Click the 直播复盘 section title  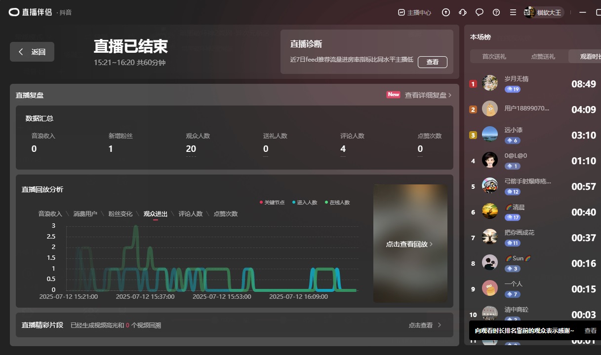pyautogui.click(x=30, y=95)
